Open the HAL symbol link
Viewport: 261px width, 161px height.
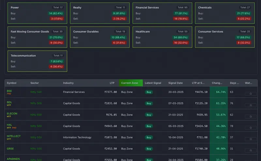(x=9, y=125)
